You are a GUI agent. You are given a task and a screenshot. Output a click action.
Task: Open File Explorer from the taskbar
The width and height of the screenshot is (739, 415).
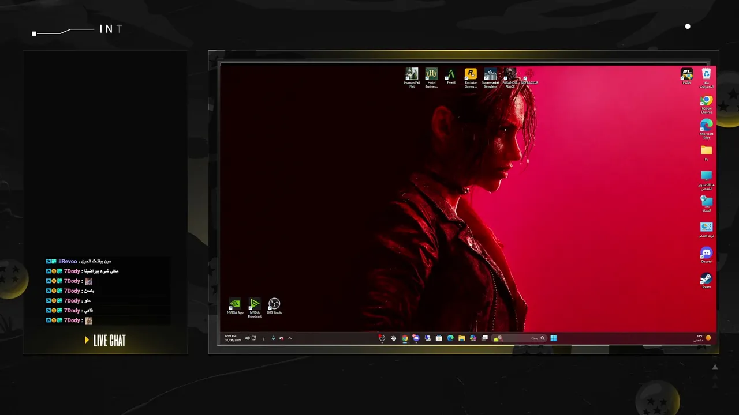462,338
